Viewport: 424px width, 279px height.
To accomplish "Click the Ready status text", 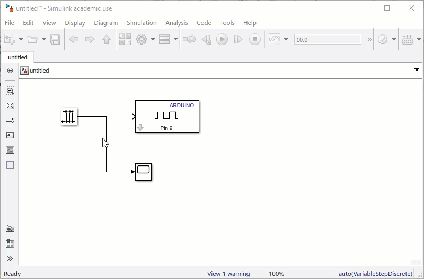I will 12,274.
